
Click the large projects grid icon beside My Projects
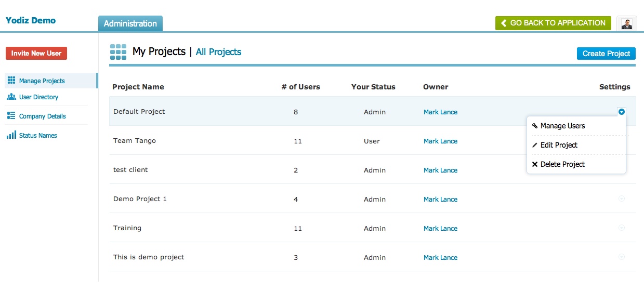pyautogui.click(x=119, y=51)
